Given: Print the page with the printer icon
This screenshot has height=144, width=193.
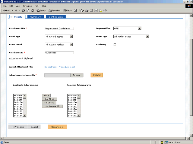Looking at the screenshot, I should coord(87,10).
